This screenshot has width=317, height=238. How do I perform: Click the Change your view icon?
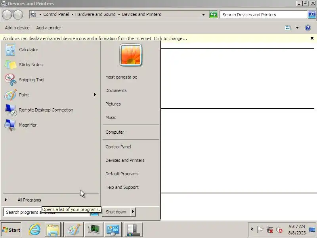pos(288,28)
